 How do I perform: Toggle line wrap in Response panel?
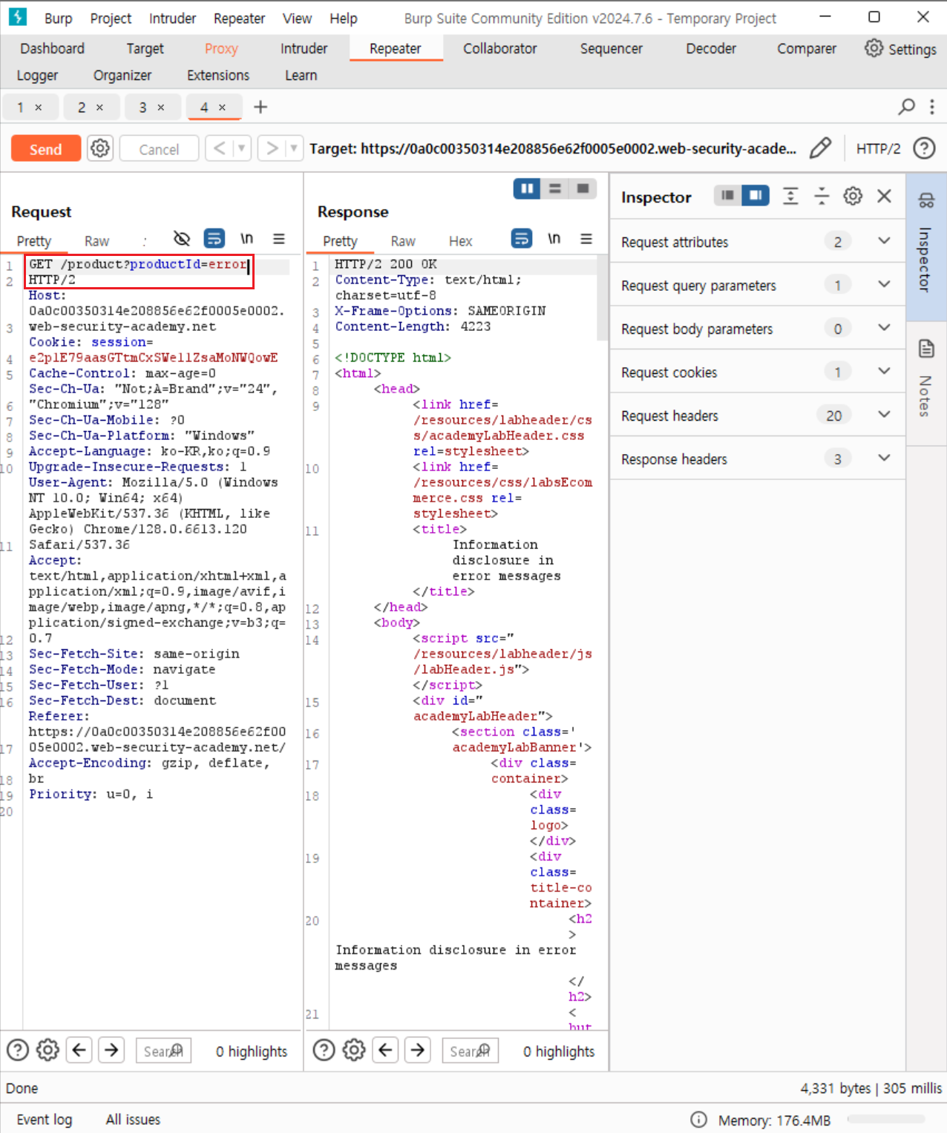[522, 238]
